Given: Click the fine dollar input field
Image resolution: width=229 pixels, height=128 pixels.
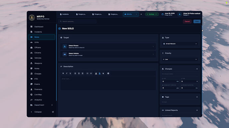Looking at the screenshot, I should 190,81.
